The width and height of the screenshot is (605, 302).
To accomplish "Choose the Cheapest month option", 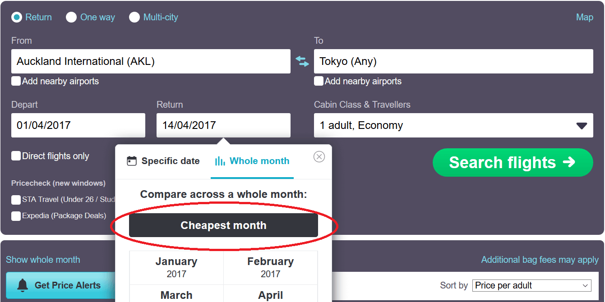I will click(x=223, y=225).
